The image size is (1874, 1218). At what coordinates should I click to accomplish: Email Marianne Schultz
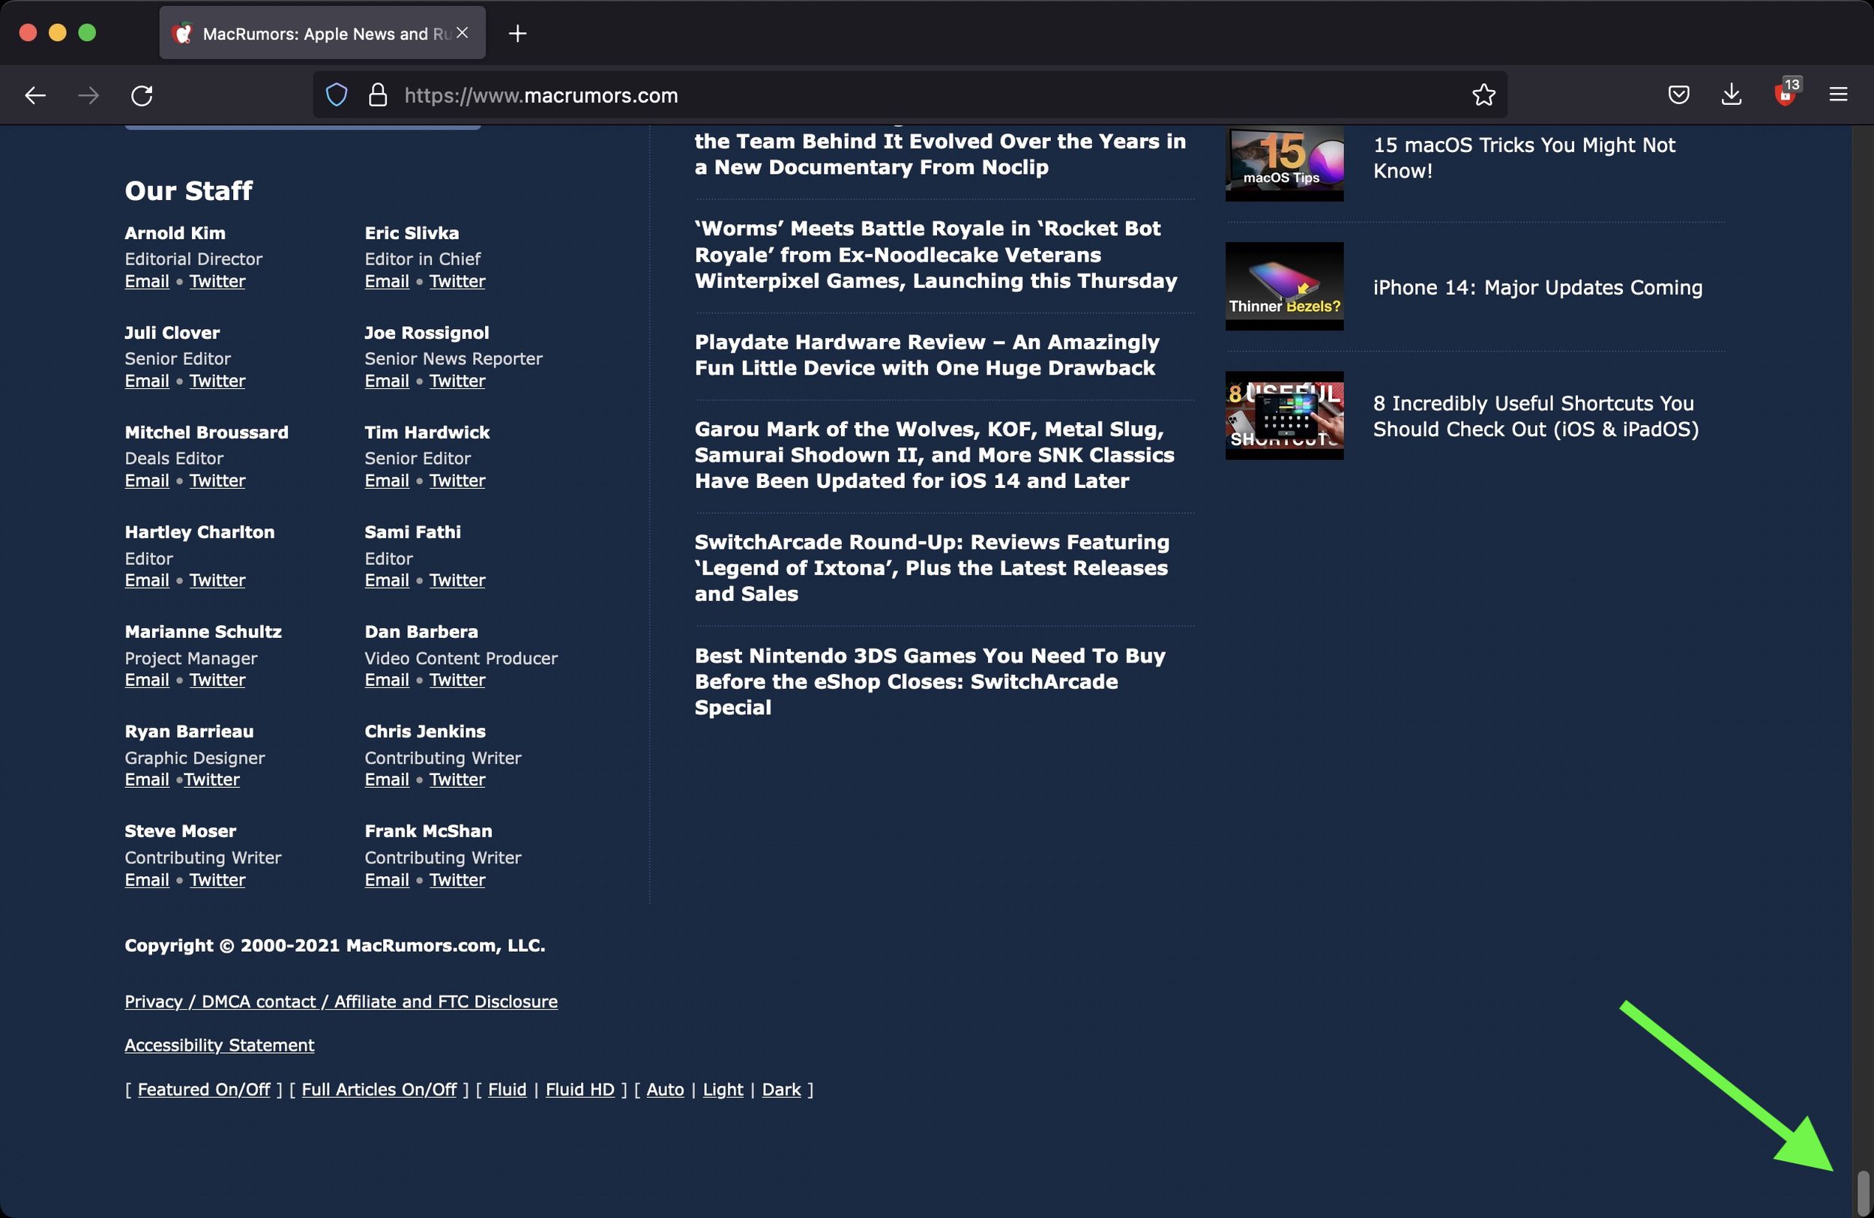point(146,680)
